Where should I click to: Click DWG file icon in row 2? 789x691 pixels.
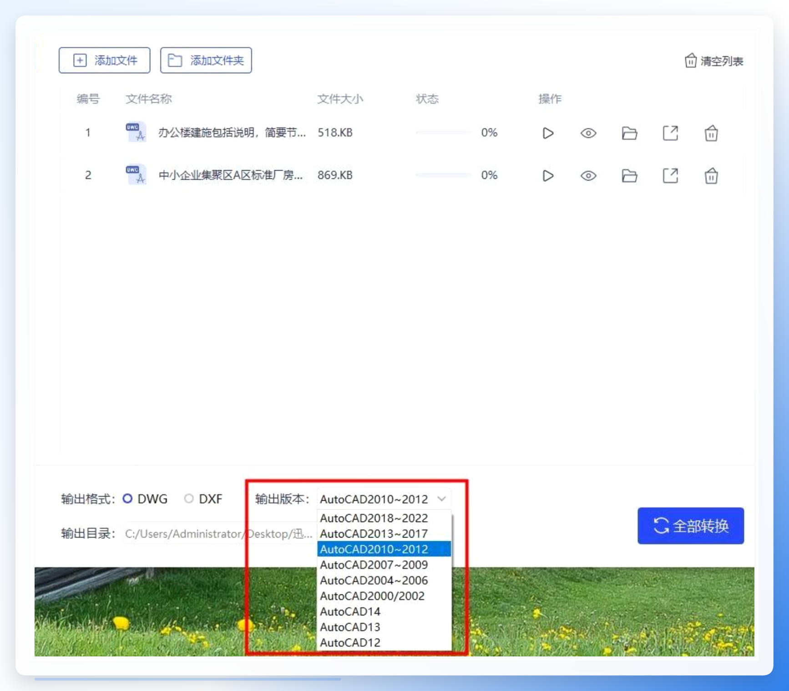136,174
